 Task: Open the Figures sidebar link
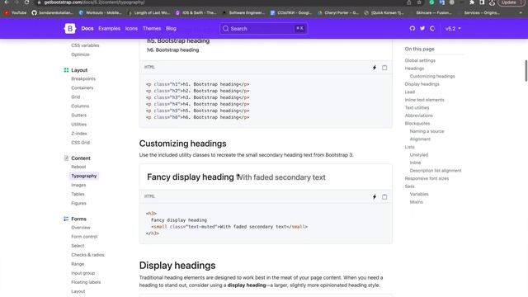[x=79, y=203]
